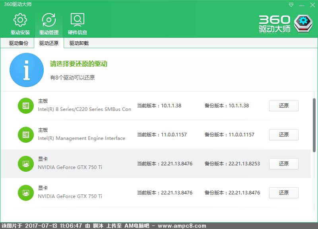Switch to the 驱动还原 tab

(x=49, y=43)
